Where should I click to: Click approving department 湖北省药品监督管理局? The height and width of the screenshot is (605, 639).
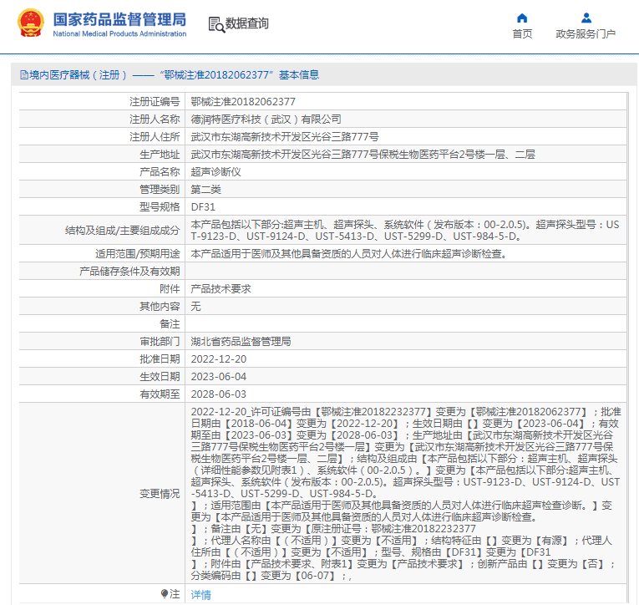pyautogui.click(x=241, y=341)
